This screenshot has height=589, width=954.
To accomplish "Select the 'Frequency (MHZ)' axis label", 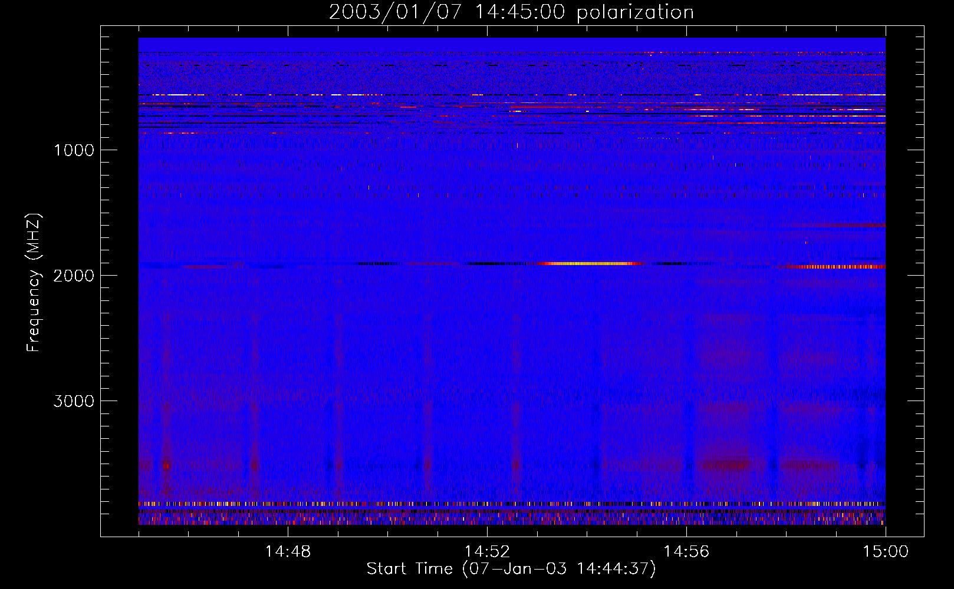I will [x=34, y=283].
